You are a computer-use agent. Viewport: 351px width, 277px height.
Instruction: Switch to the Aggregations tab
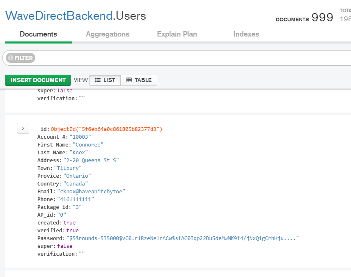[108, 34]
